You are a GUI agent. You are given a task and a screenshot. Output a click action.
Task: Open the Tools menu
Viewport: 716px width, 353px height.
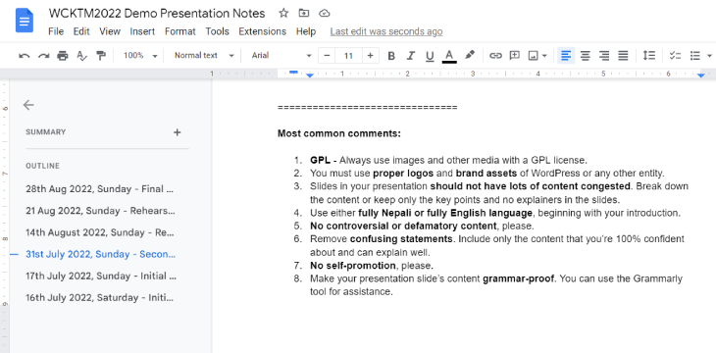[x=217, y=31]
